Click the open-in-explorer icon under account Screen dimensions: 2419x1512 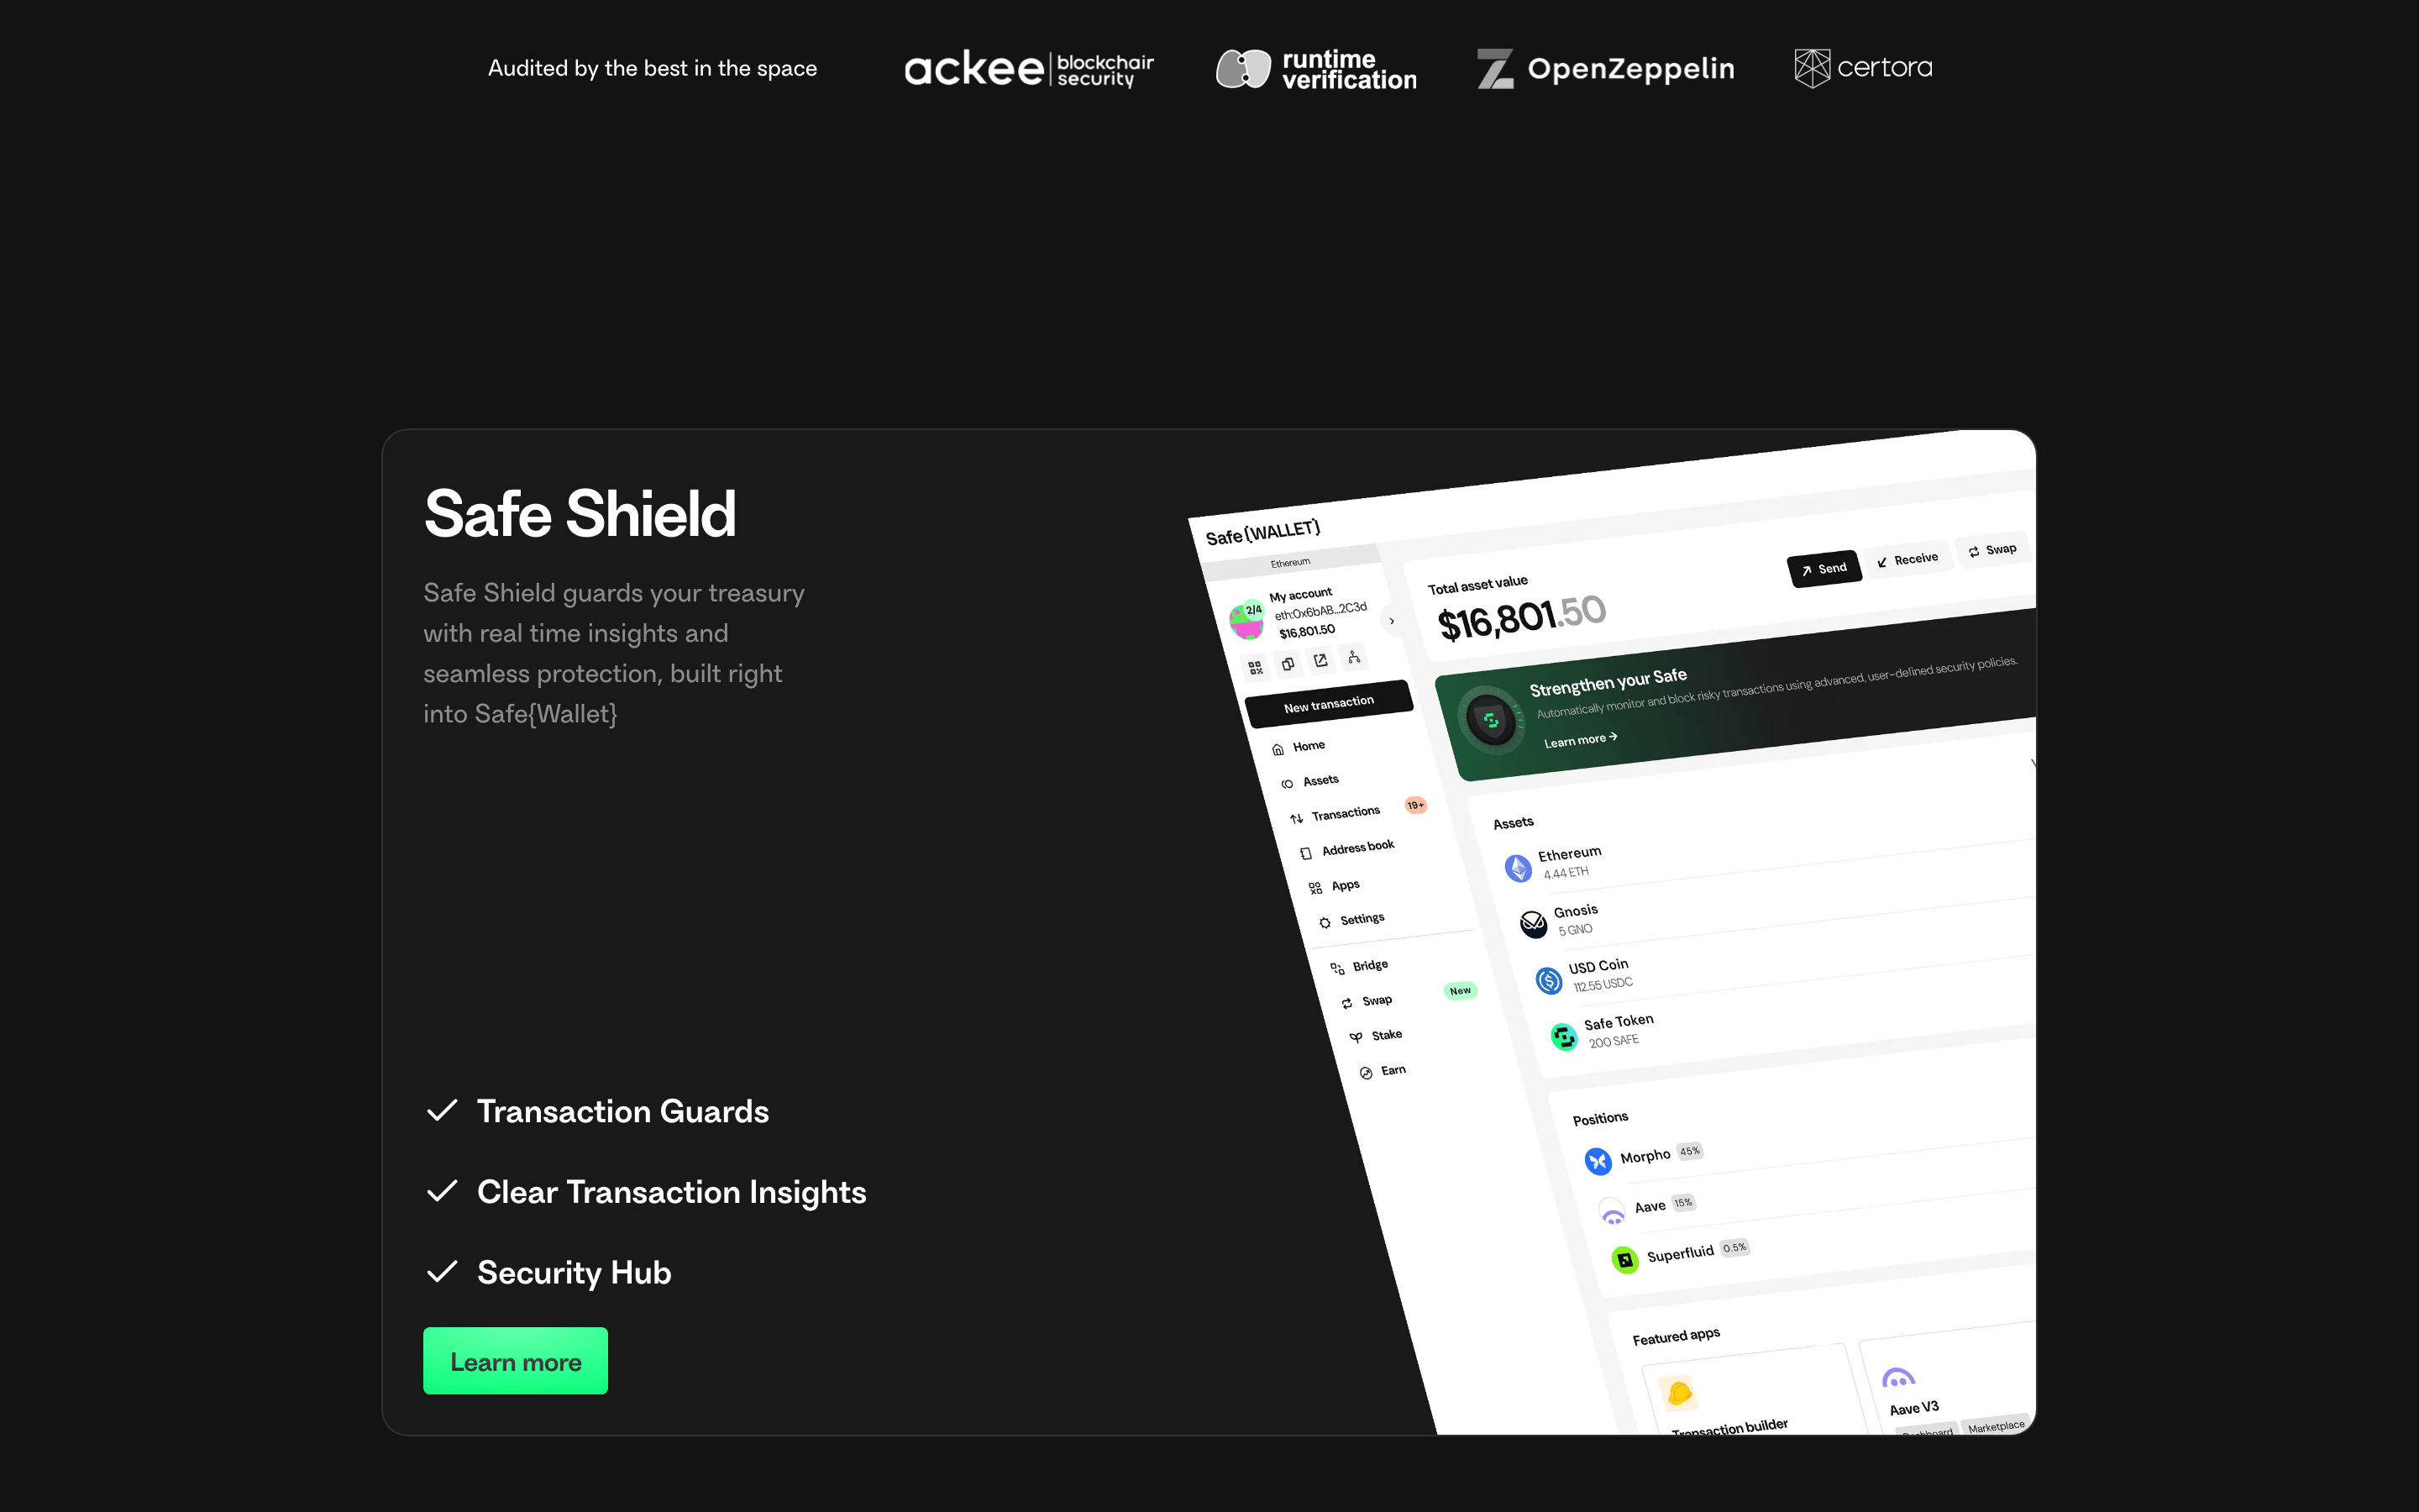click(x=1320, y=660)
